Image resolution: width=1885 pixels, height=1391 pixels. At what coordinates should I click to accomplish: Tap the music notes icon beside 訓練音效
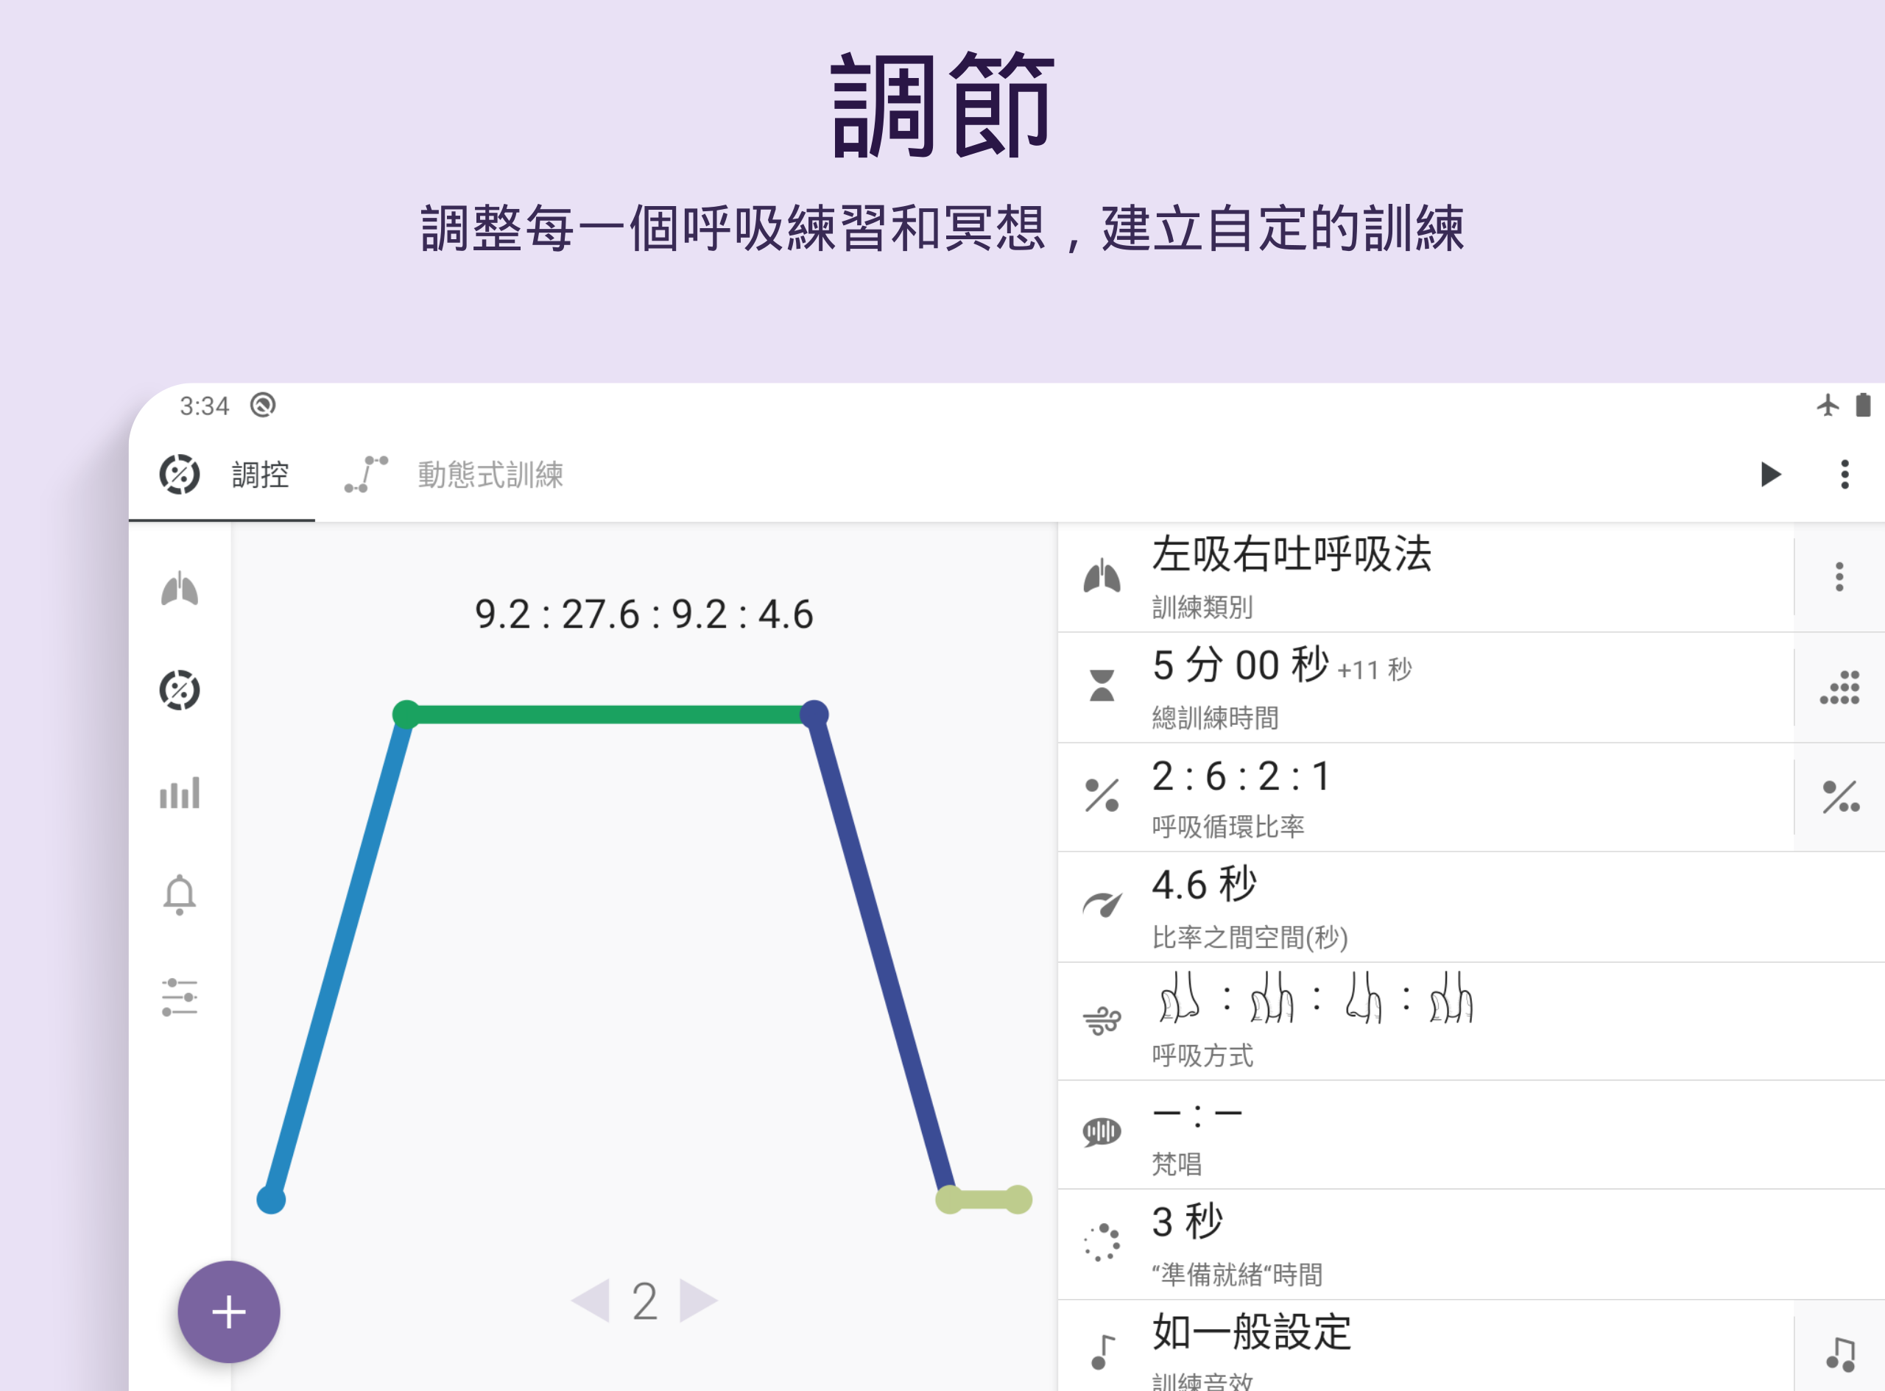pos(1840,1354)
